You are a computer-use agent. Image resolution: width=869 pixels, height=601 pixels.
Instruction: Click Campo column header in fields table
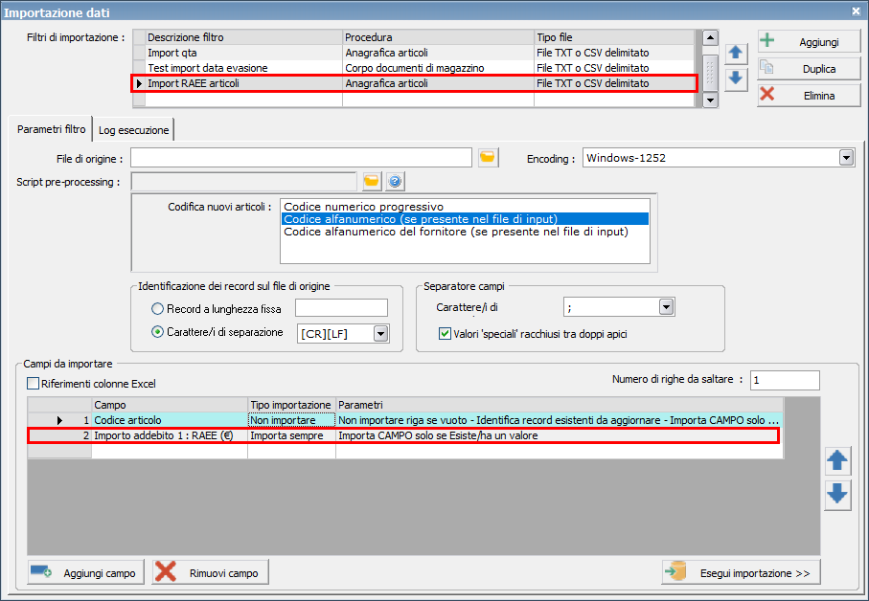click(x=170, y=405)
